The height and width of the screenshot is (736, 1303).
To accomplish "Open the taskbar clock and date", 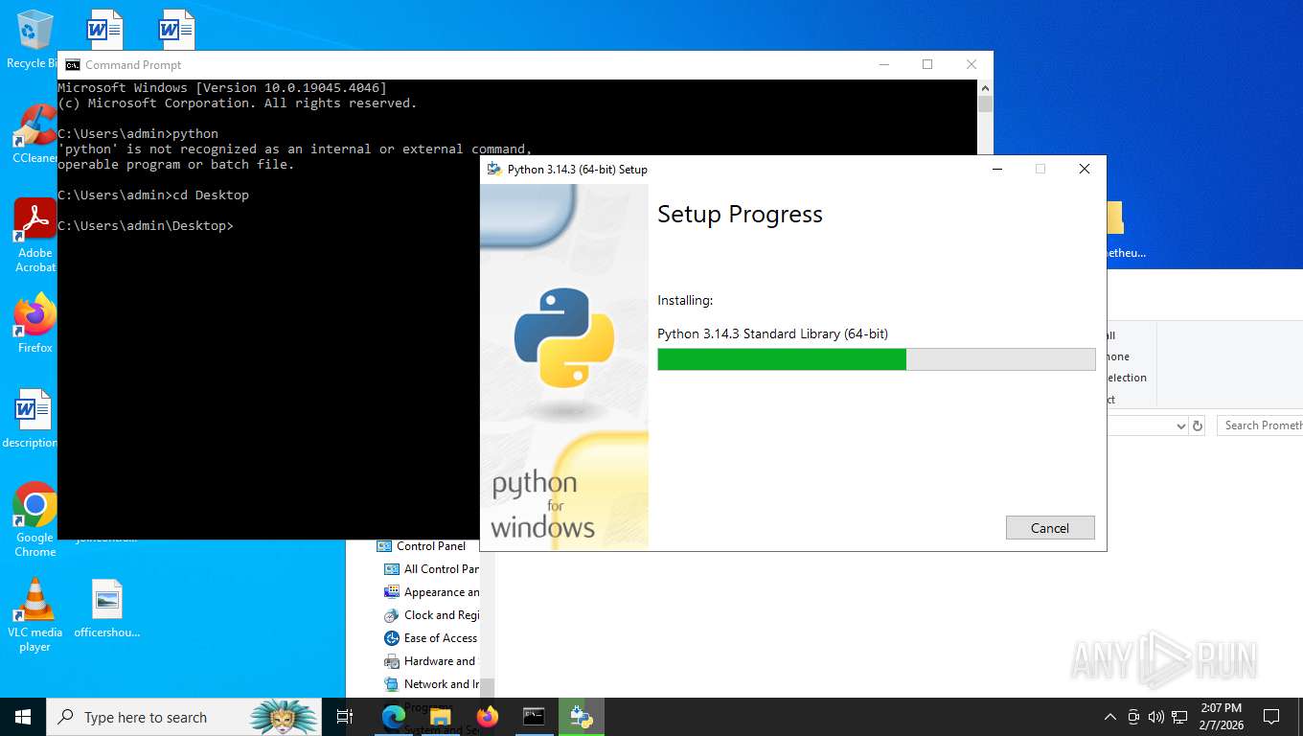I will (1220, 717).
